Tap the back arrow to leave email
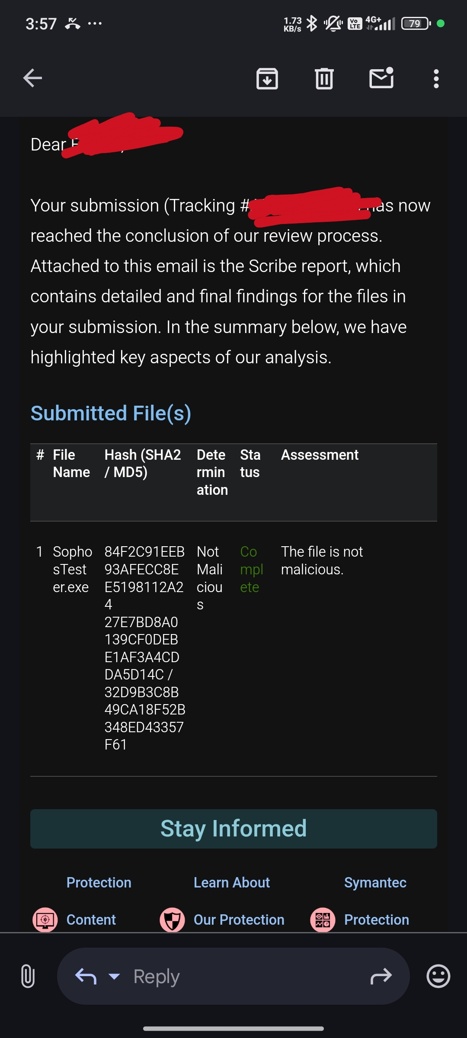467x1038 pixels. [x=32, y=78]
